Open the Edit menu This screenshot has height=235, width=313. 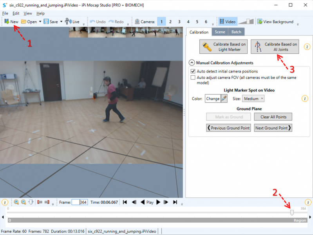pyautogui.click(x=16, y=13)
